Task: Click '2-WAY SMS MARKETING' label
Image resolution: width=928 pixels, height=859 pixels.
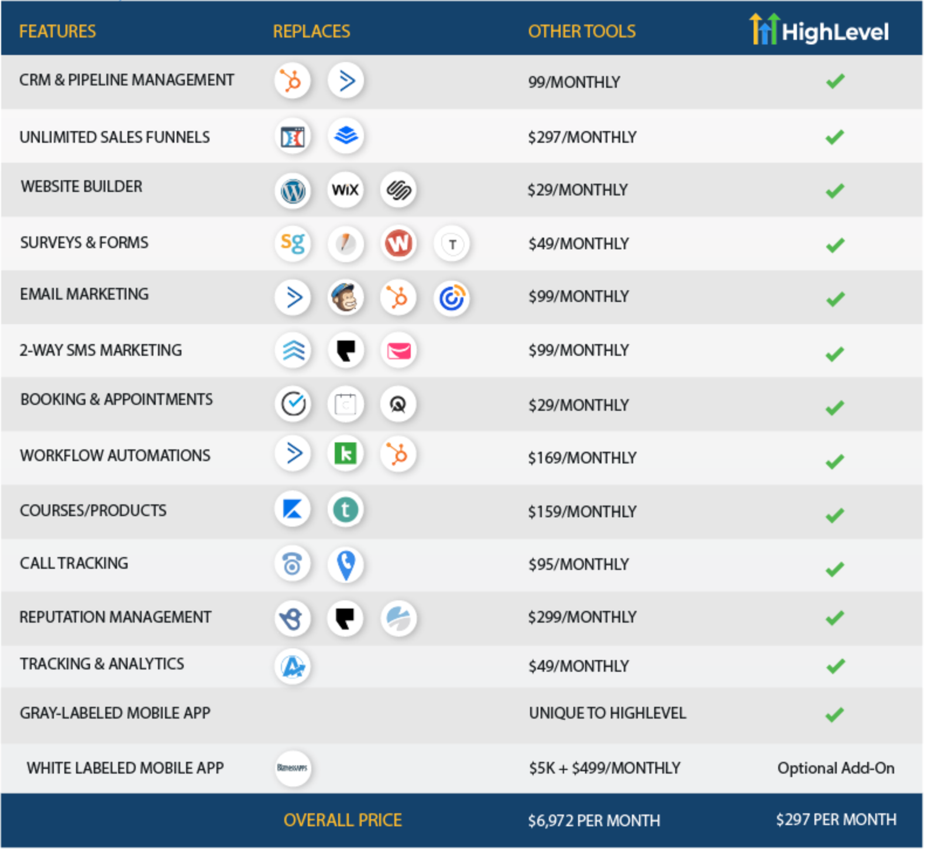Action: [x=101, y=351]
